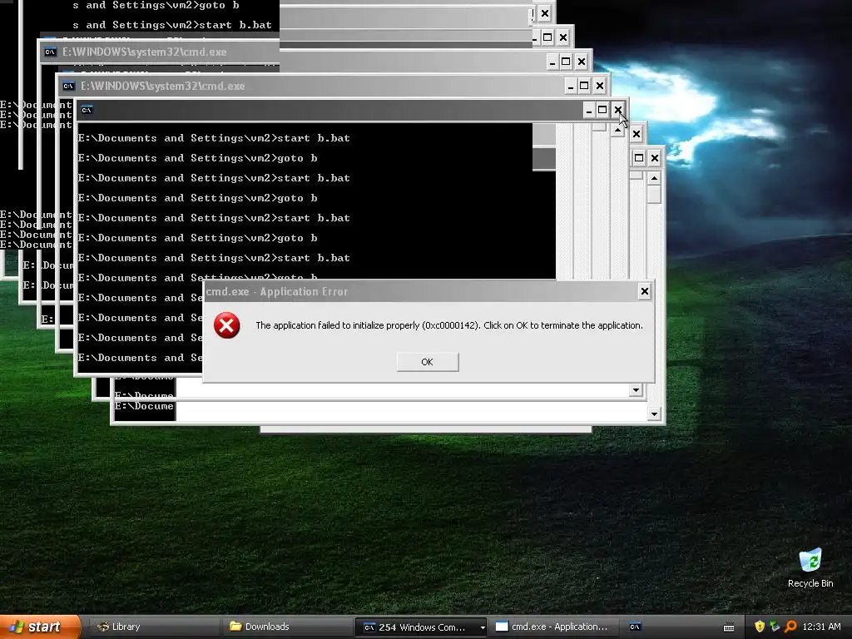Close the rightmost background cmd window
Image resolution: width=852 pixels, height=639 pixels.
pyautogui.click(x=654, y=158)
